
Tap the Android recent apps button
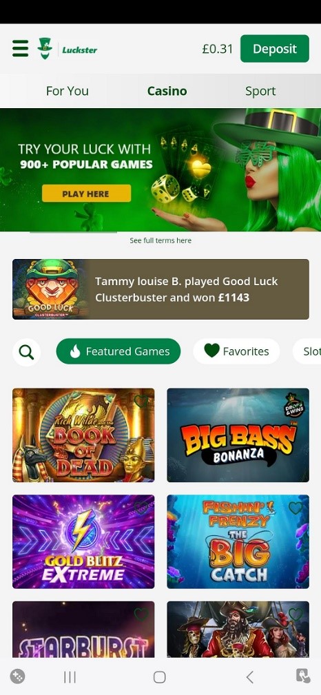coord(70,677)
